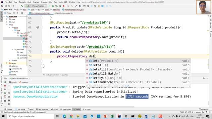Collapse the demo-mss project root node

pyautogui.click(x=4, y=17)
